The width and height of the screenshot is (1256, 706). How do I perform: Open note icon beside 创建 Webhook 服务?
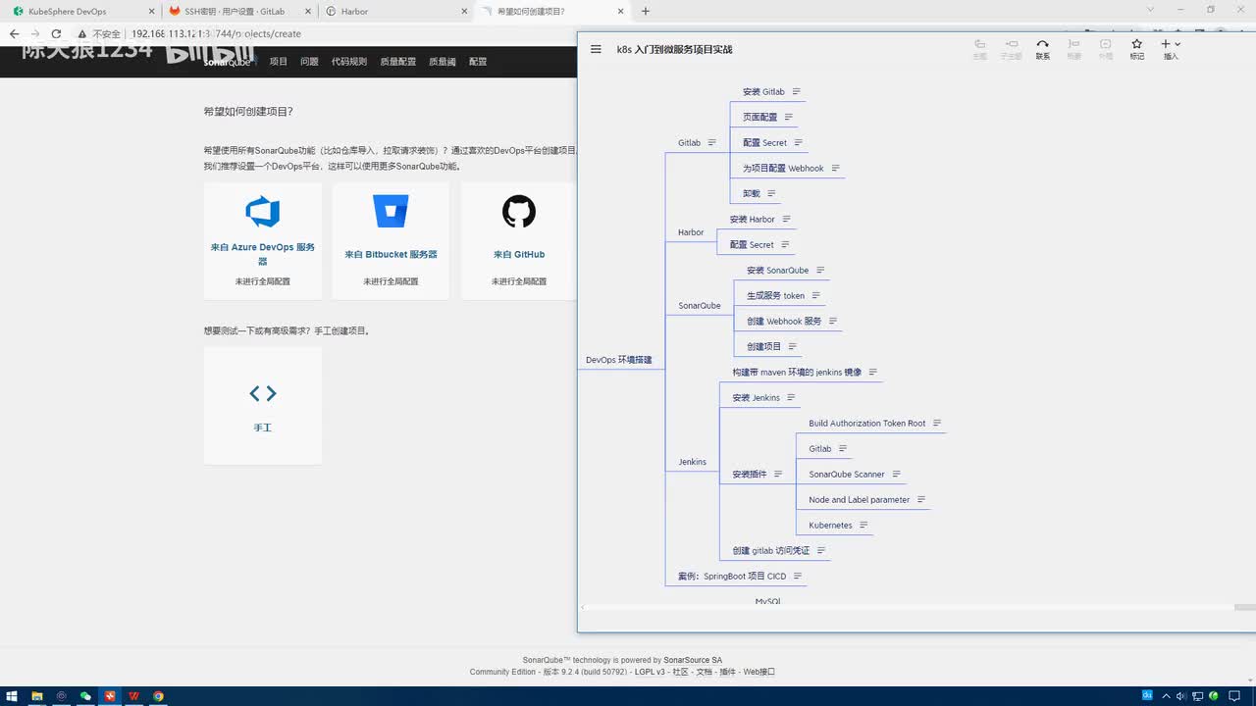[833, 321]
